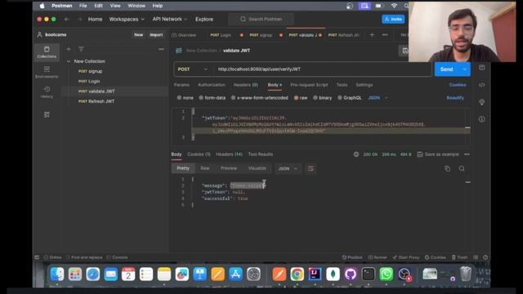Click the blue Send button
The height and width of the screenshot is (294, 523).
coord(447,69)
